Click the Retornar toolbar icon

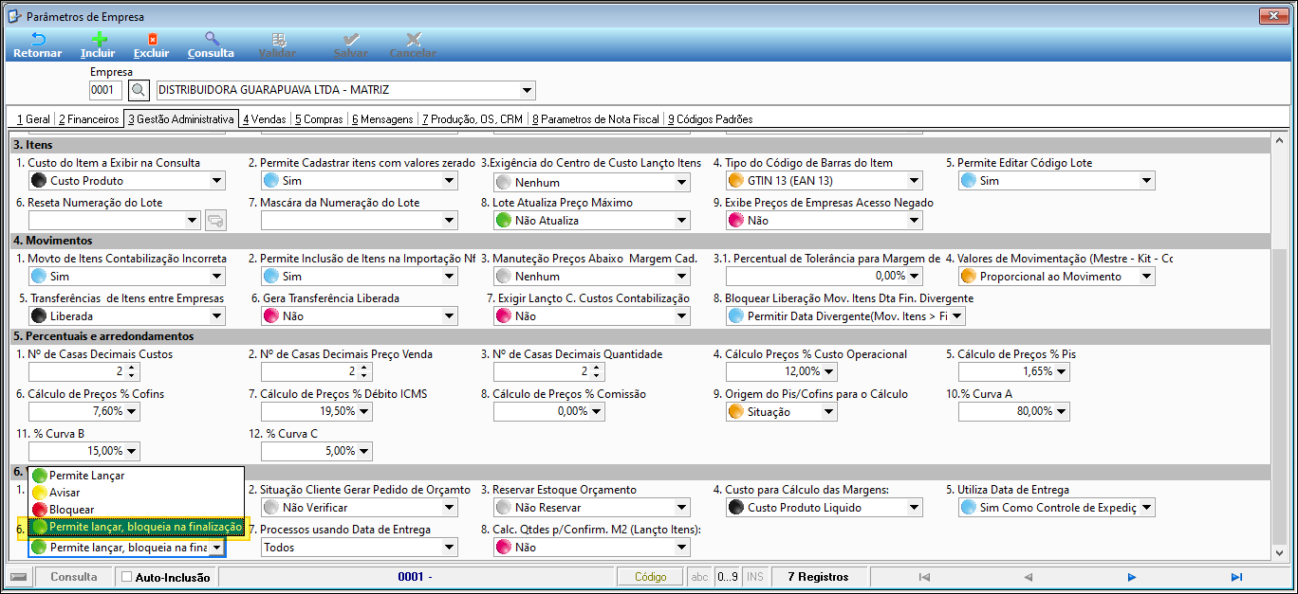[38, 40]
